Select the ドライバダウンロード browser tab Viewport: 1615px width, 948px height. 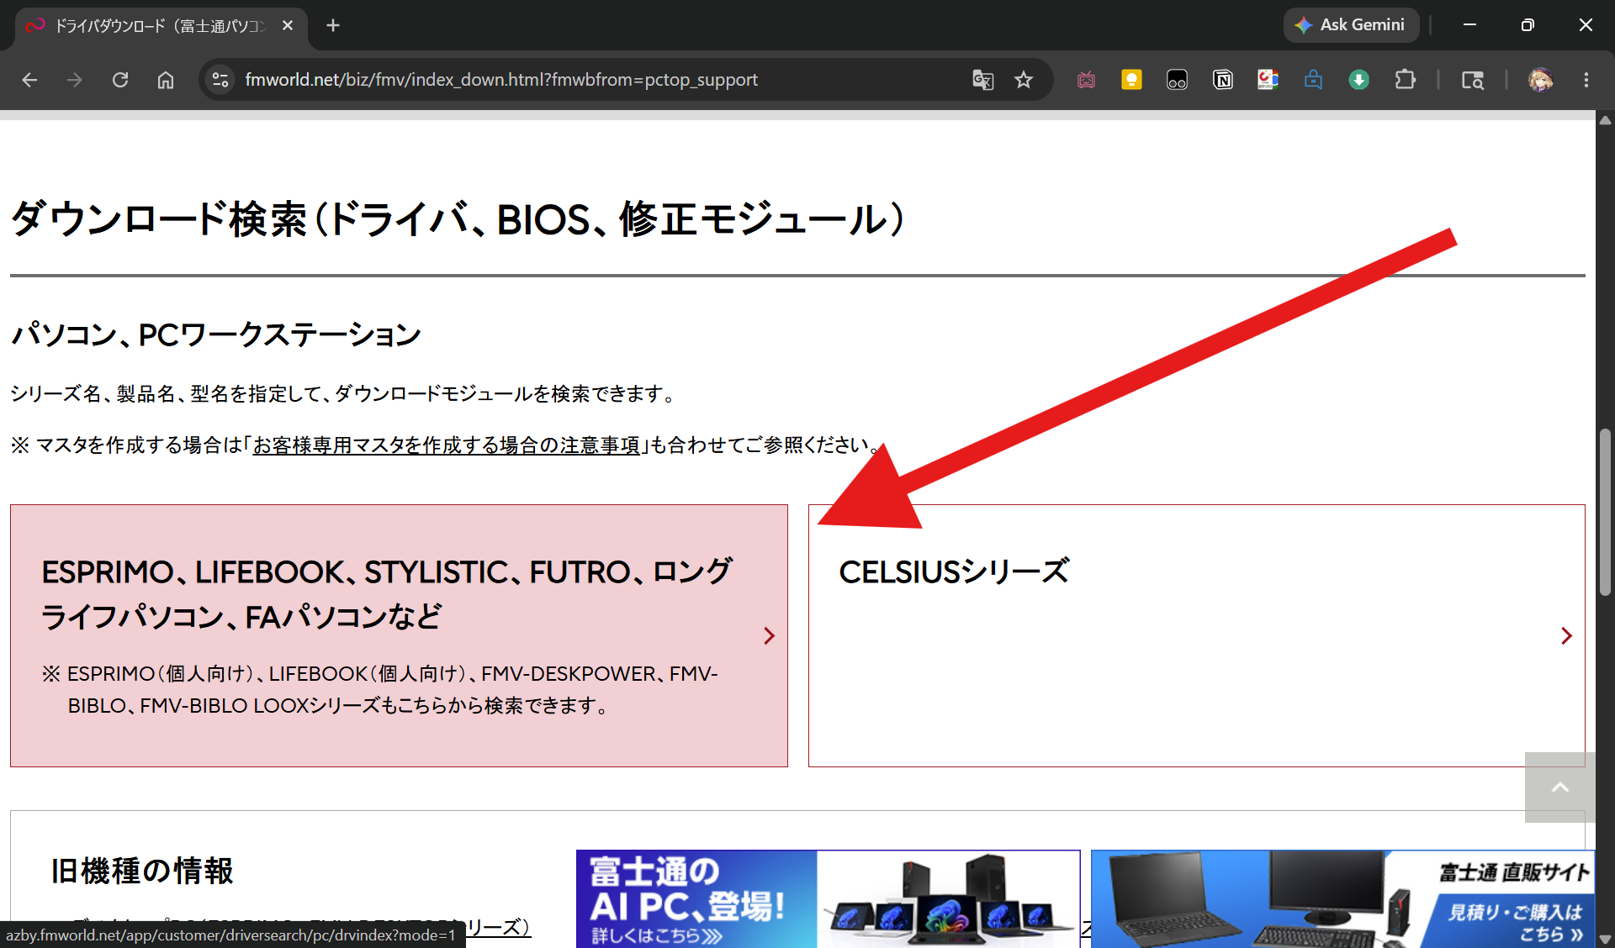160,26
